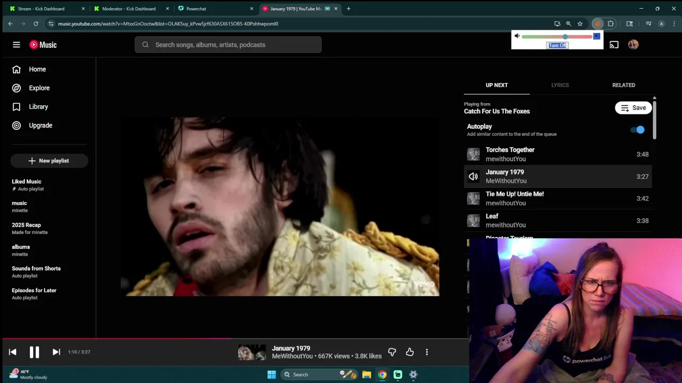Play Tie Me Up! Untie Me!
The width and height of the screenshot is (682, 383).
(558, 198)
